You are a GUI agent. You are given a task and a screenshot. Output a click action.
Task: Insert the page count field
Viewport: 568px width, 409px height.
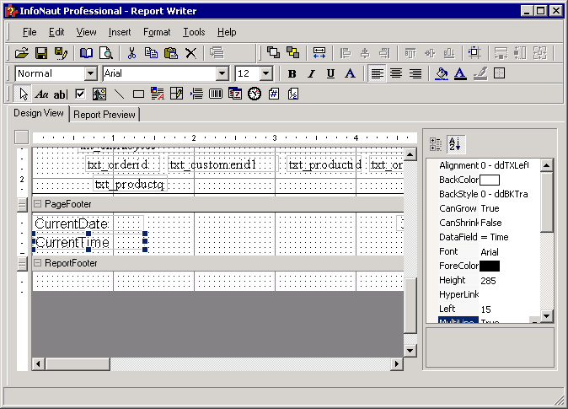coord(293,94)
